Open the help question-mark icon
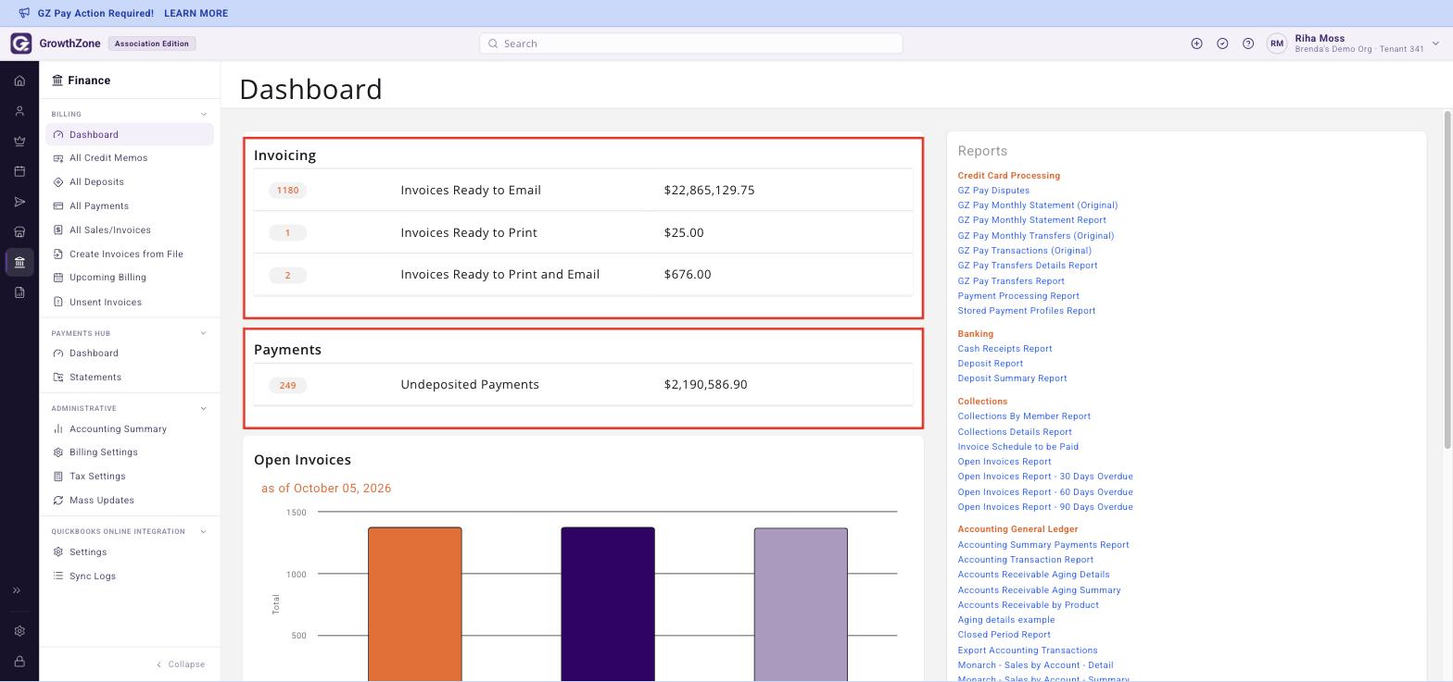 point(1248,43)
